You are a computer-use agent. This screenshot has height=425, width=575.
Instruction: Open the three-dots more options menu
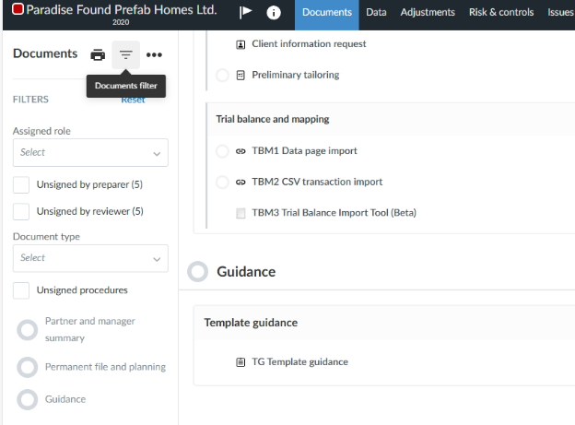(x=154, y=54)
